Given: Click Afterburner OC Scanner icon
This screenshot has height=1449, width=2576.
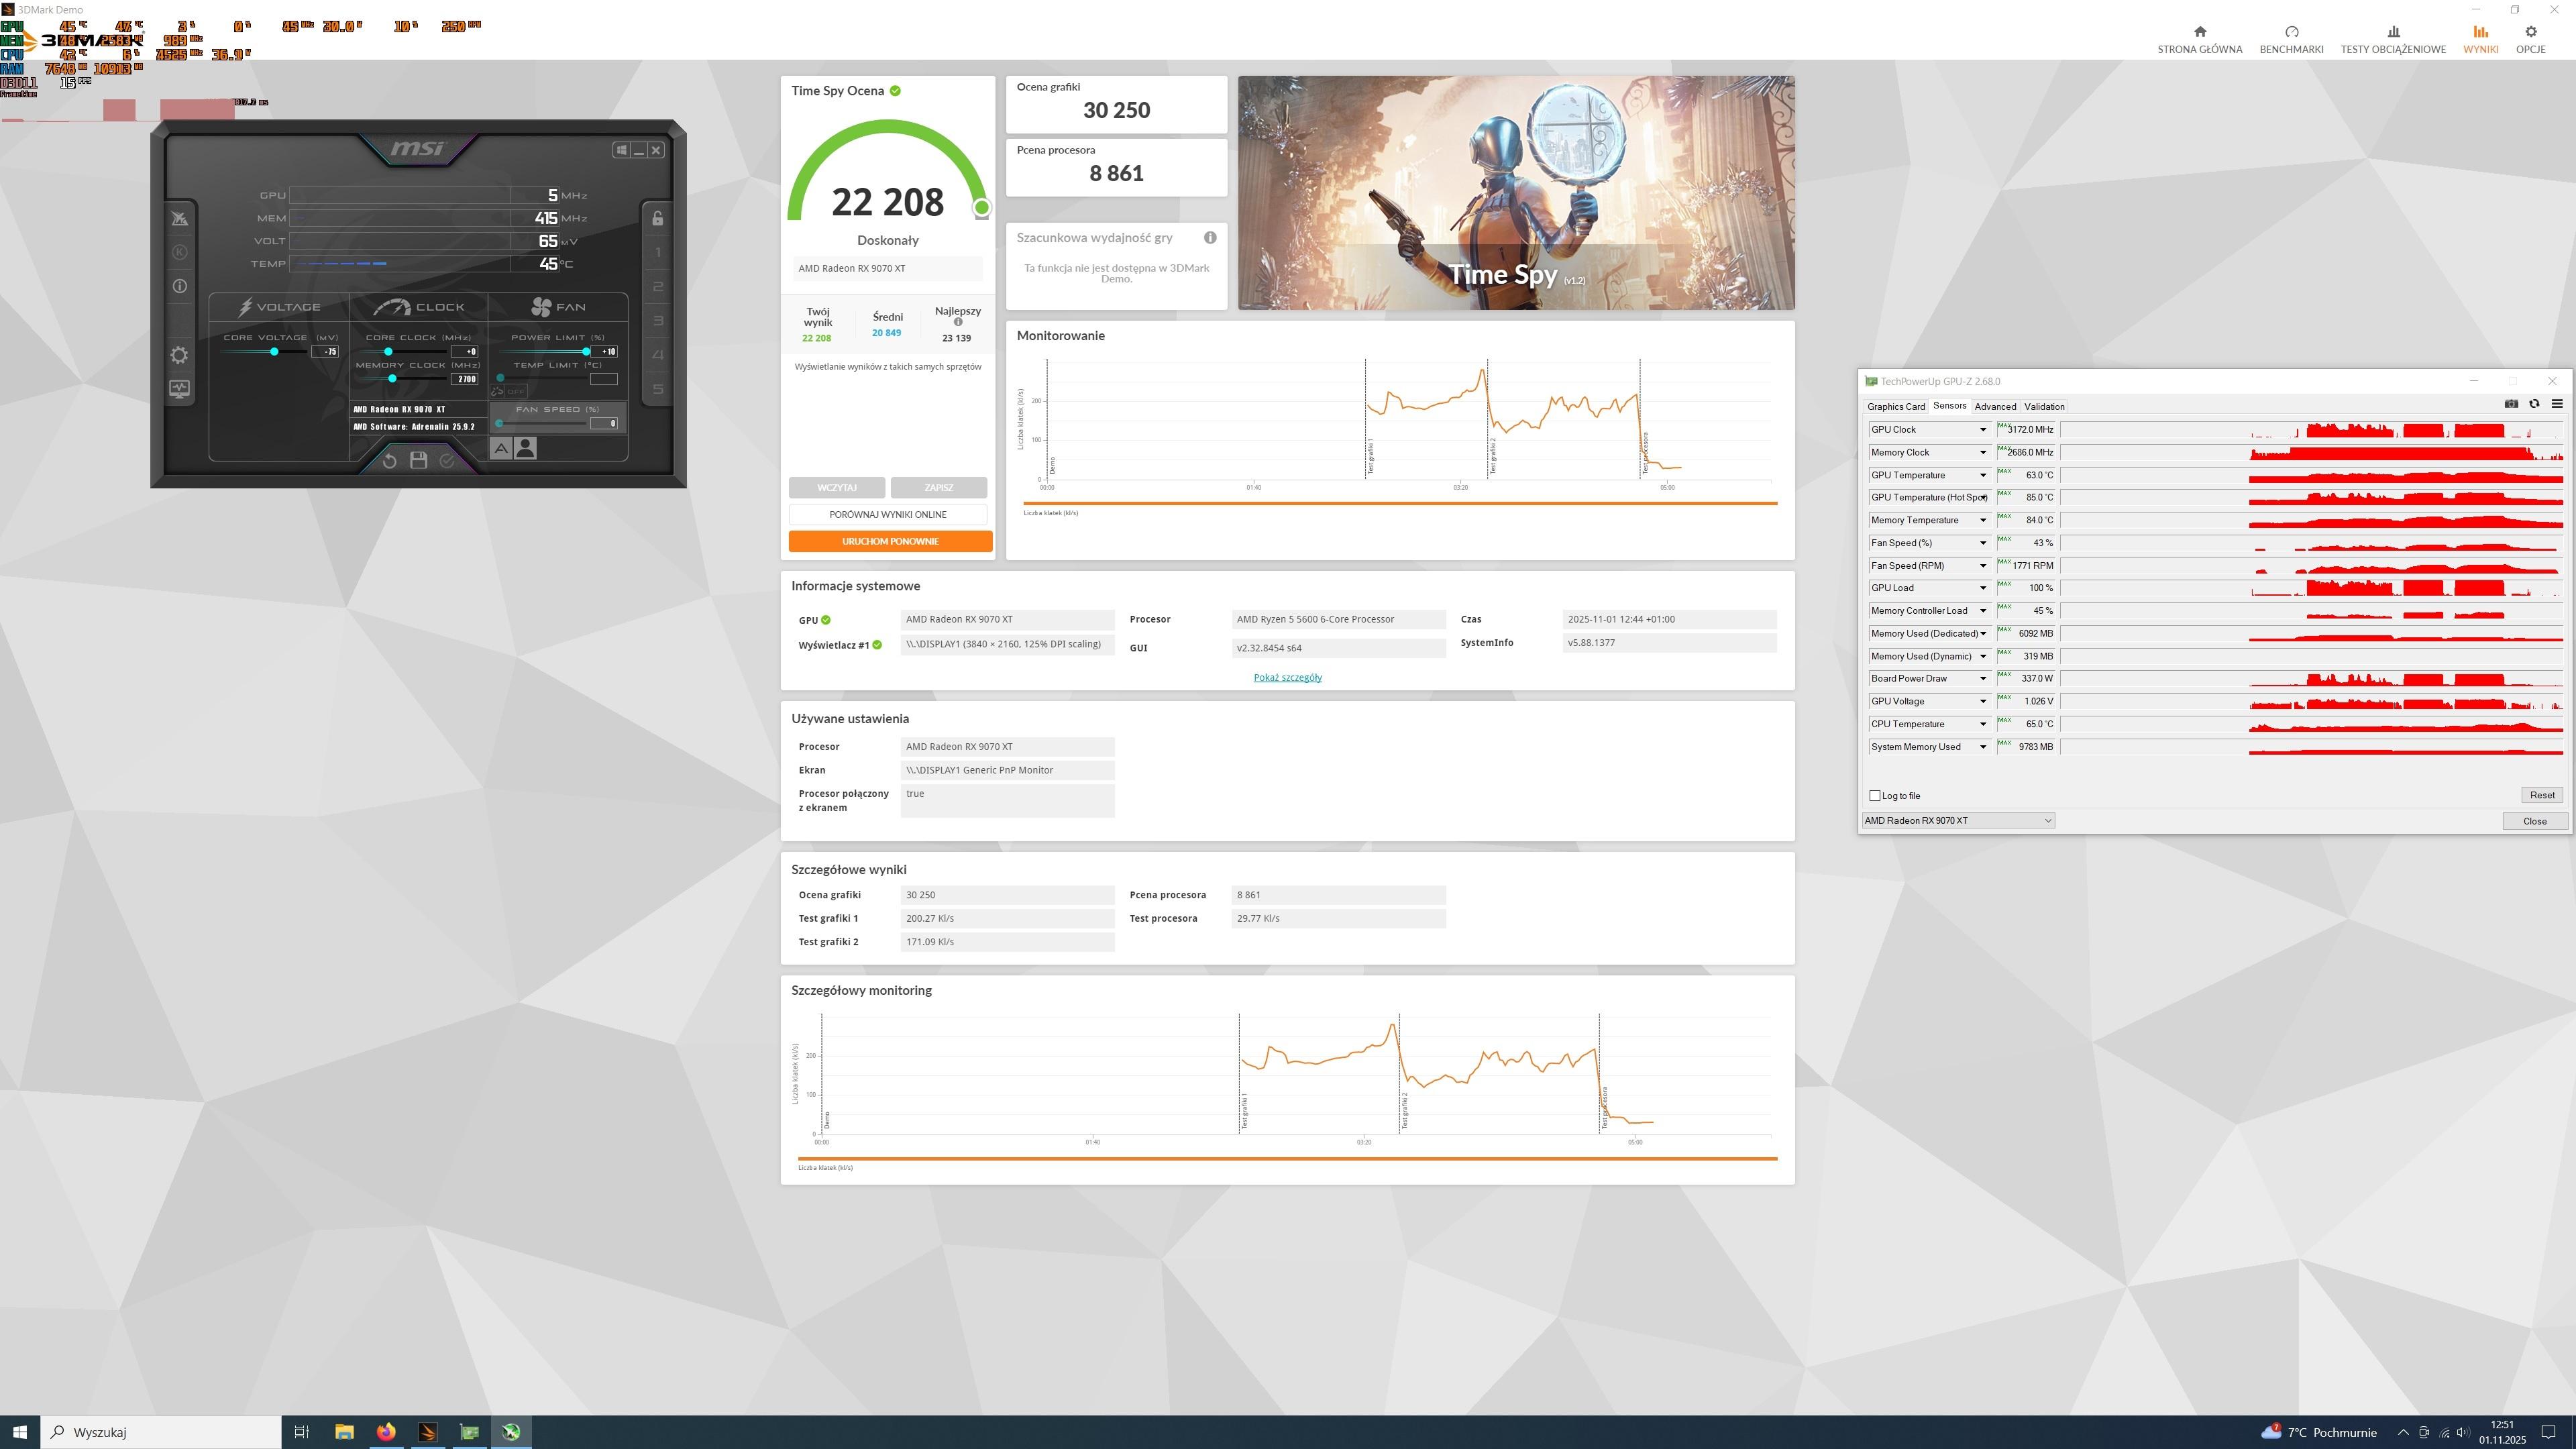Looking at the screenshot, I should pyautogui.click(x=179, y=218).
